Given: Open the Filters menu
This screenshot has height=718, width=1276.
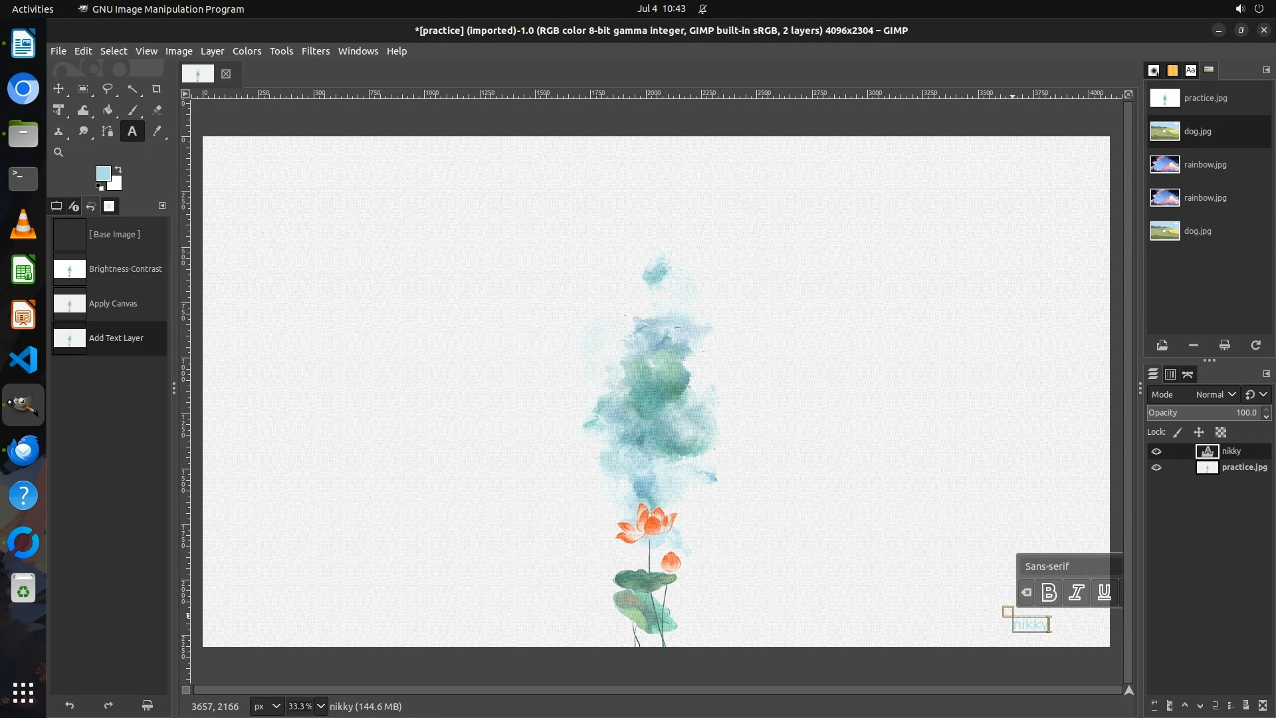Looking at the screenshot, I should 315,51.
